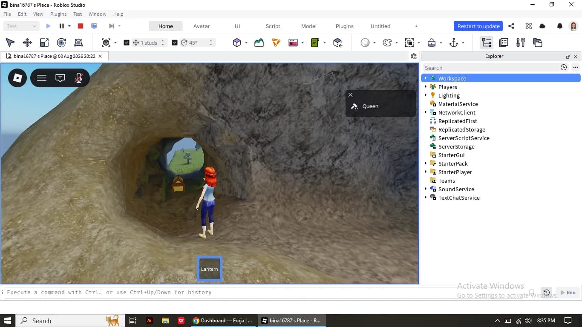Close the Queen backpack popup
This screenshot has width=582, height=327.
[x=350, y=95]
